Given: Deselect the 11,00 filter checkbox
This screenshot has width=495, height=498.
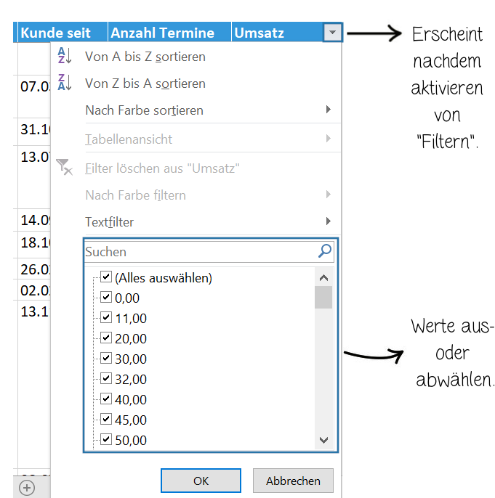Looking at the screenshot, I should [106, 318].
